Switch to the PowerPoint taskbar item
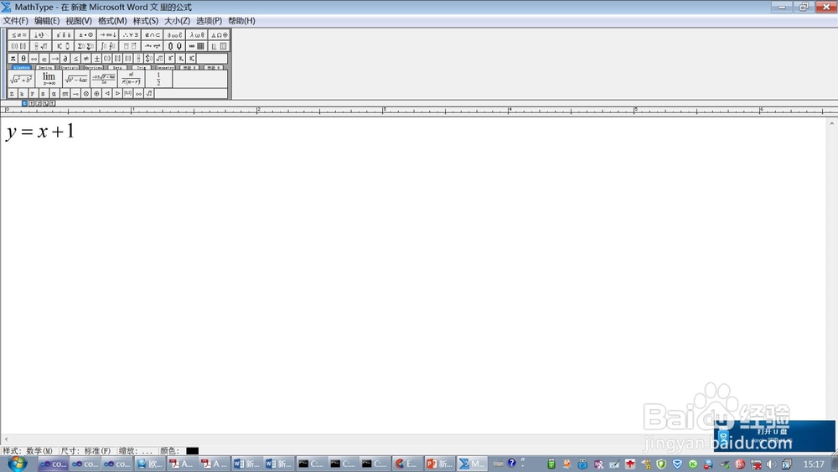The height and width of the screenshot is (472, 838). click(439, 464)
